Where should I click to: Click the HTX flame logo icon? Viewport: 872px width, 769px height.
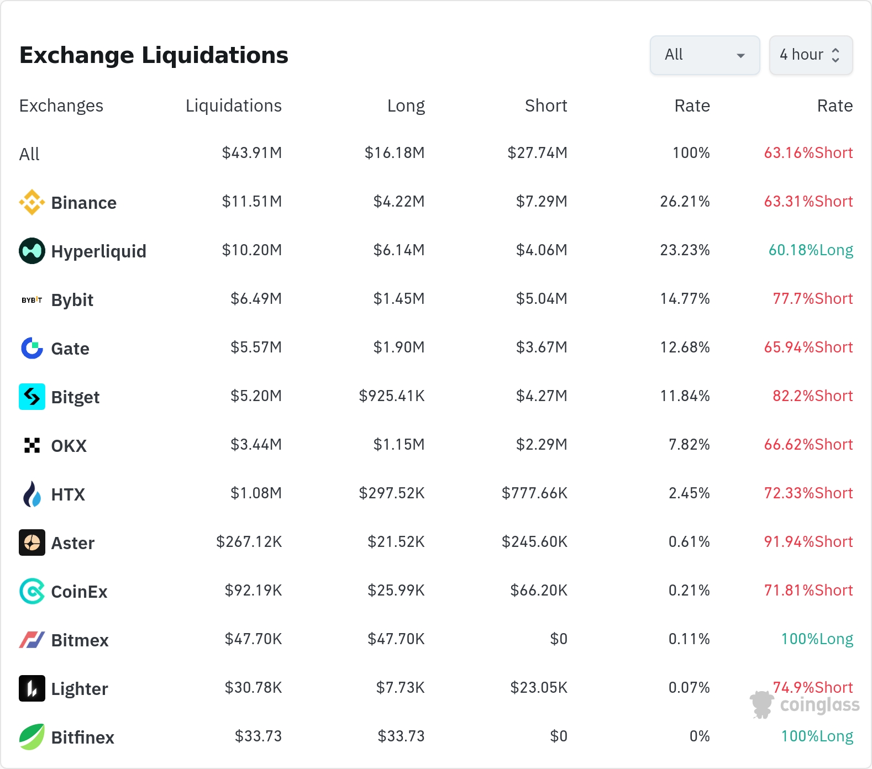[x=32, y=494]
